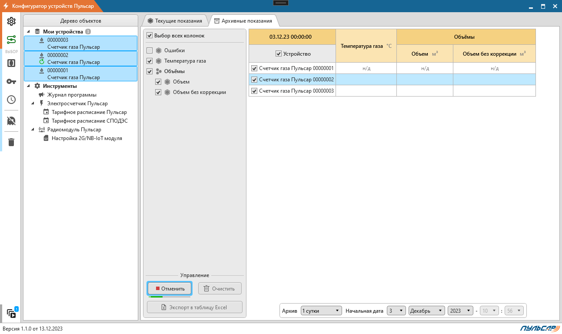The width and height of the screenshot is (562, 334).
Task: Open the hour dropdown showing 10
Action: (x=489, y=311)
